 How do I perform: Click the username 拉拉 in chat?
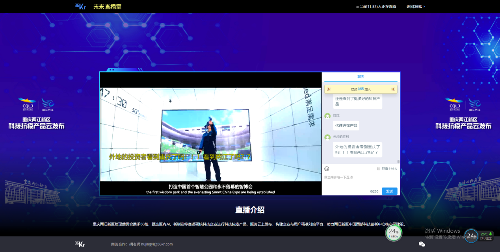tap(336, 115)
